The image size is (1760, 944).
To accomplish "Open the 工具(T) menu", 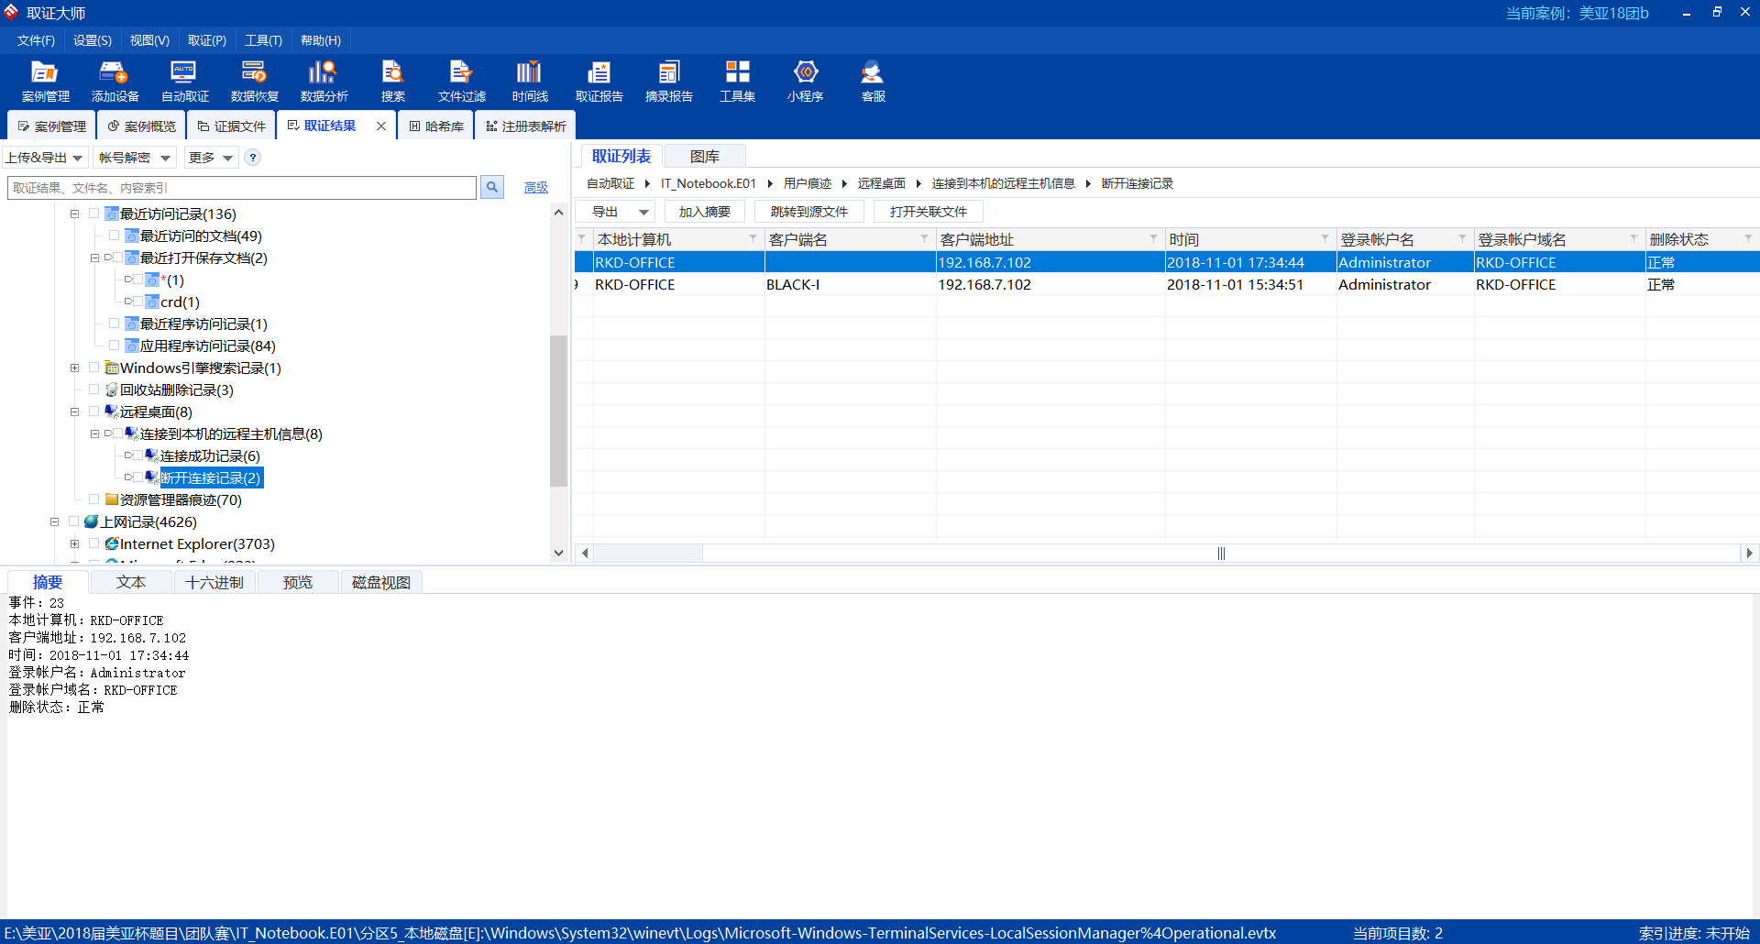I will pos(263,40).
